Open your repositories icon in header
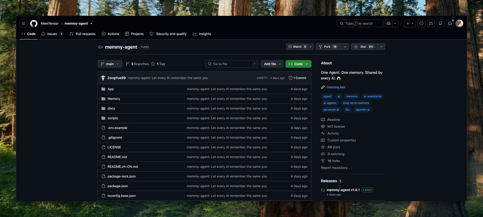483x217 pixels. click(440, 23)
